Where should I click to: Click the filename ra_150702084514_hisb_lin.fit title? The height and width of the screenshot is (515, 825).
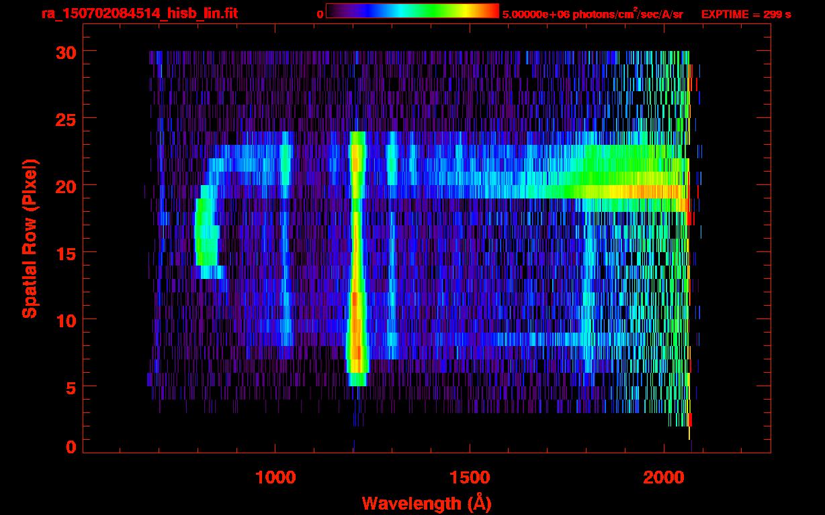coord(139,13)
